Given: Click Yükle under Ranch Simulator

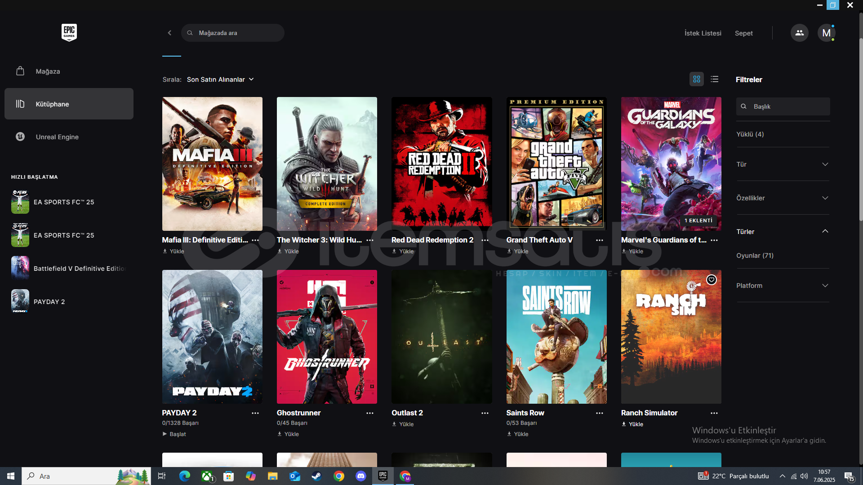Looking at the screenshot, I should (x=632, y=424).
